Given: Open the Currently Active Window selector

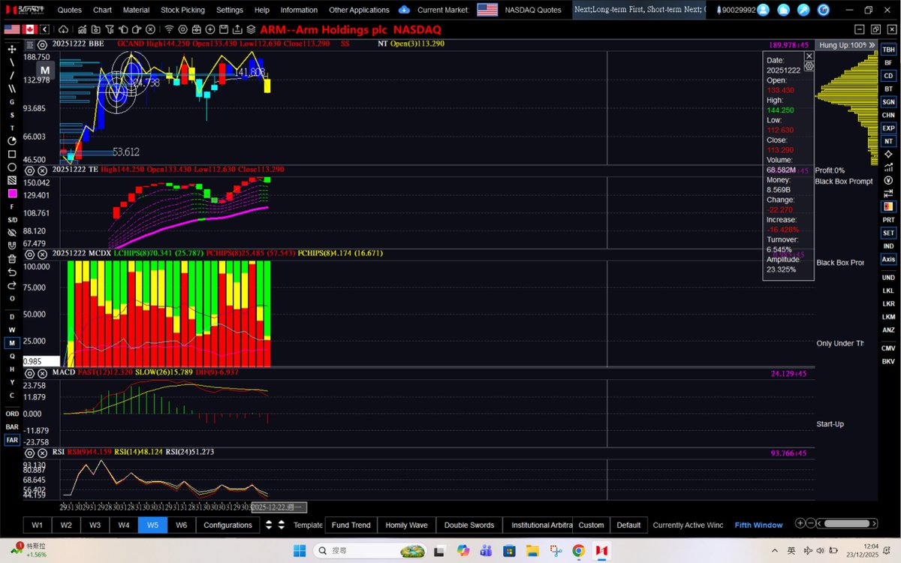Looking at the screenshot, I should point(688,525).
